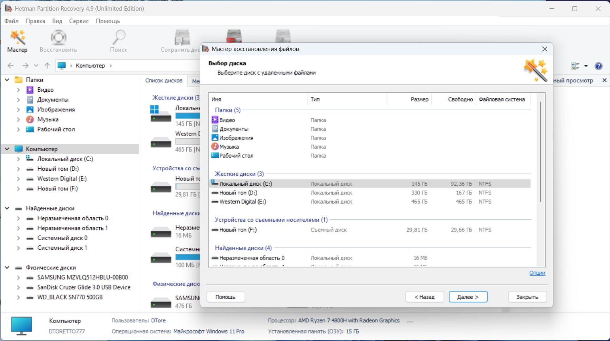Switch to the Список дисков tab
The width and height of the screenshot is (610, 341).
tap(164, 81)
